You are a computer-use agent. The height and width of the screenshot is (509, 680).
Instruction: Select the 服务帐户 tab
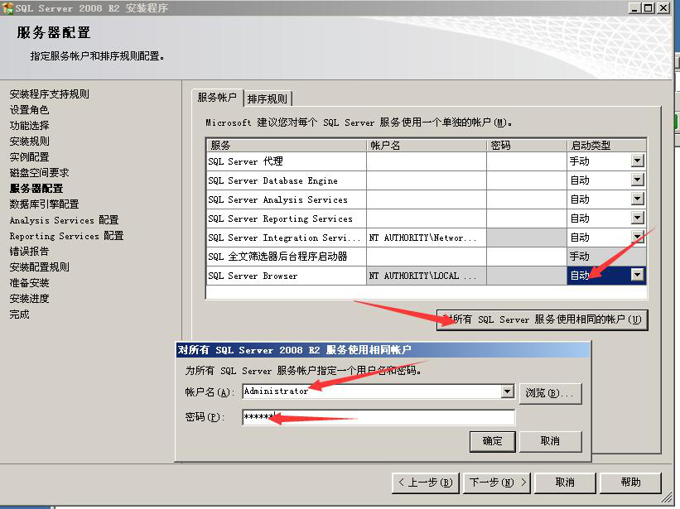pos(217,97)
